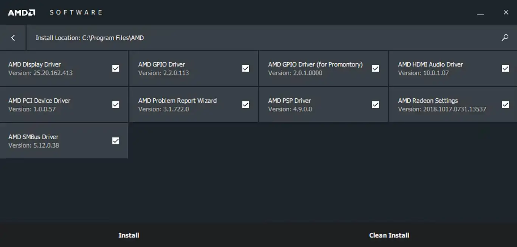The image size is (517, 247).
Task: Toggle AMD GPIO Driver for Promontory checkbox
Action: (x=375, y=68)
